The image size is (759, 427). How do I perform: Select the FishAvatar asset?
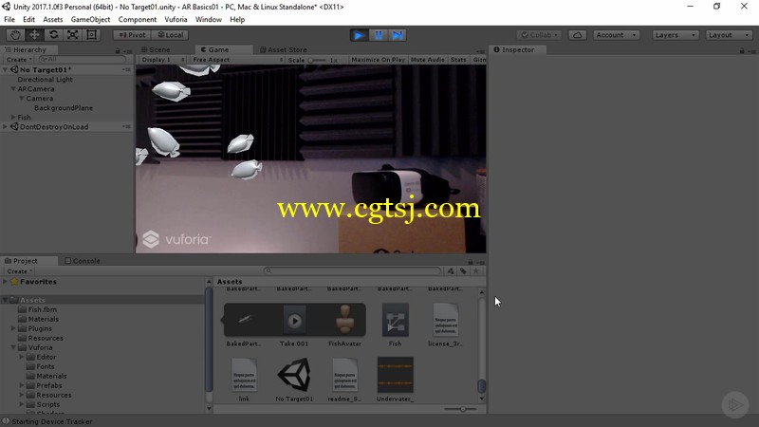(344, 325)
